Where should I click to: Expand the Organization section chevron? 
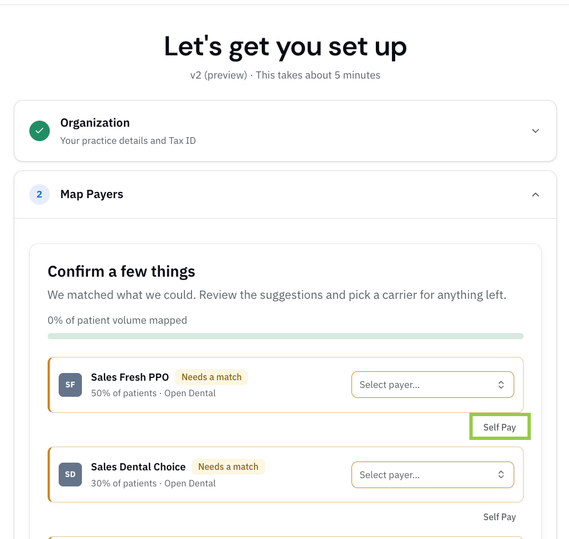point(535,131)
